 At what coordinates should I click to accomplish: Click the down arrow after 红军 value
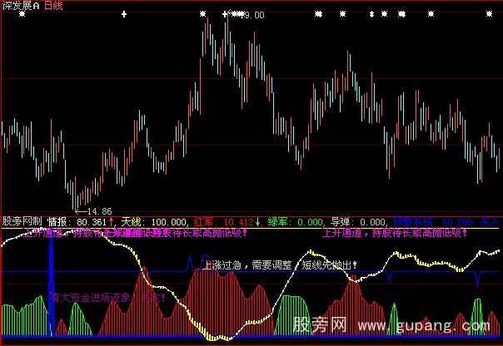pos(258,223)
